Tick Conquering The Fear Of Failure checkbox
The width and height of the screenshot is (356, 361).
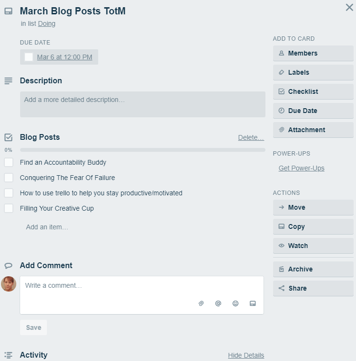click(9, 178)
